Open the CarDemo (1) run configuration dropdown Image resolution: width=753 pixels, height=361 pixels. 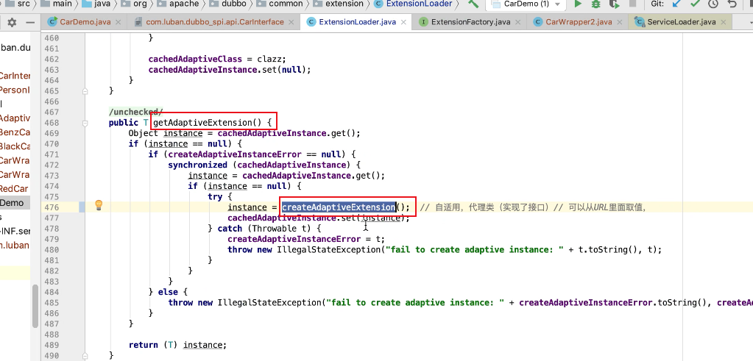click(526, 4)
